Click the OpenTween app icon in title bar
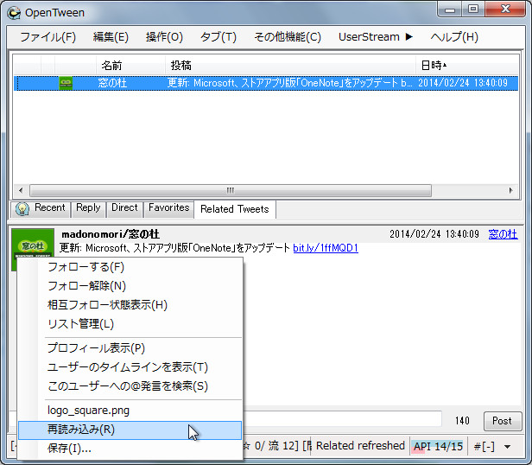532x465 pixels. point(14,13)
